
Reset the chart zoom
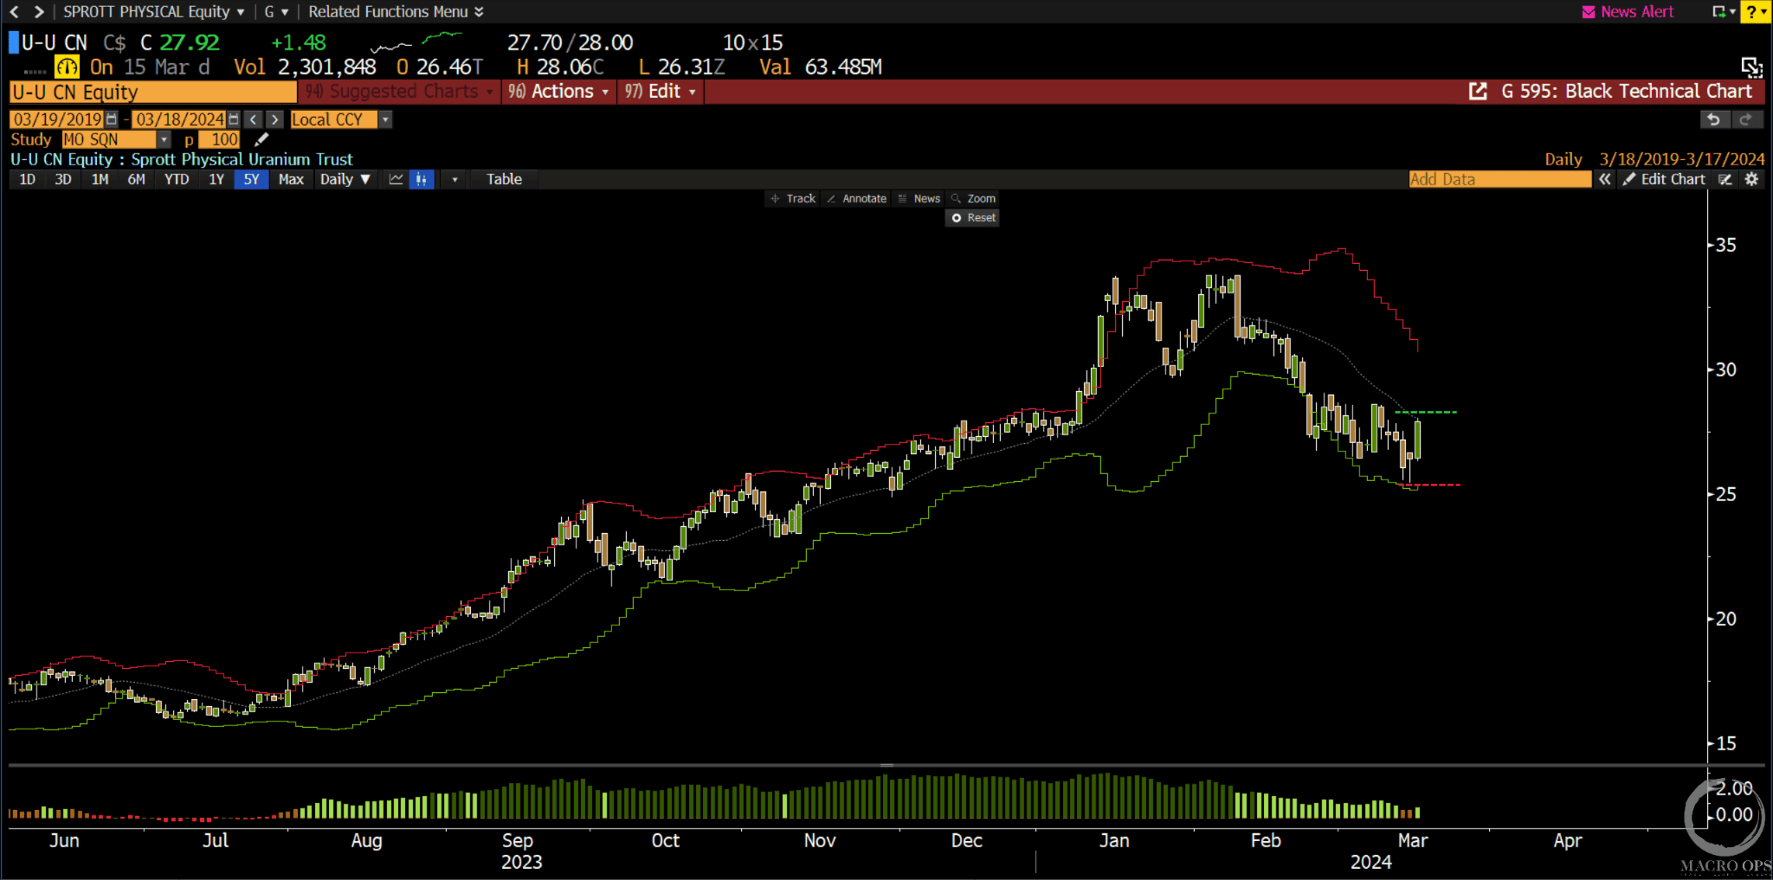(973, 218)
